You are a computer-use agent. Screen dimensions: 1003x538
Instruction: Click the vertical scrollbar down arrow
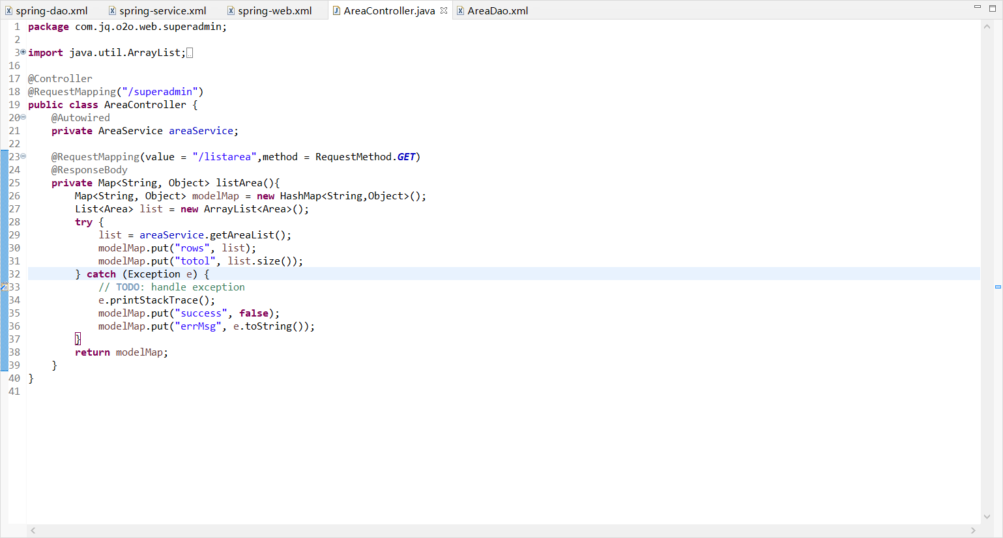987,517
